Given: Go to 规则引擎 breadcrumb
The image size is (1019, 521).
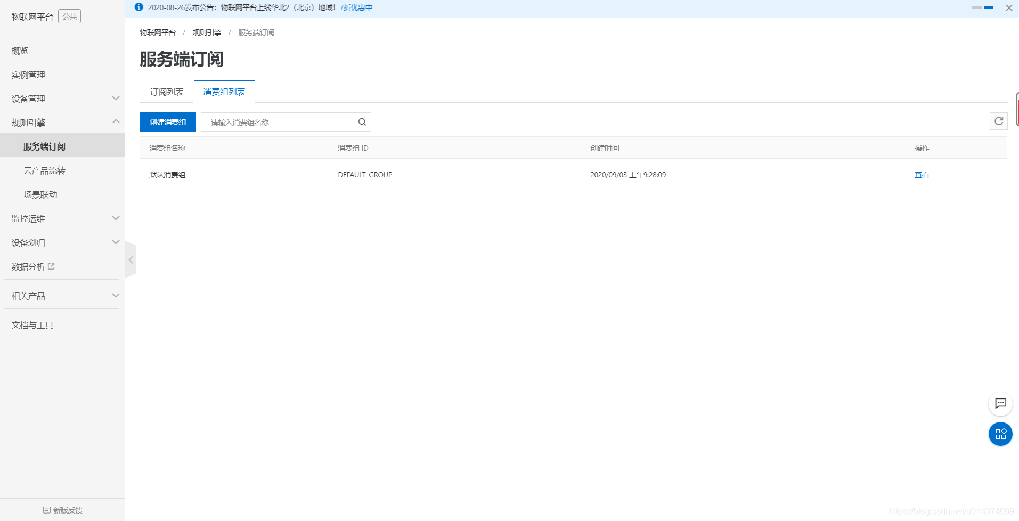Looking at the screenshot, I should tap(207, 32).
